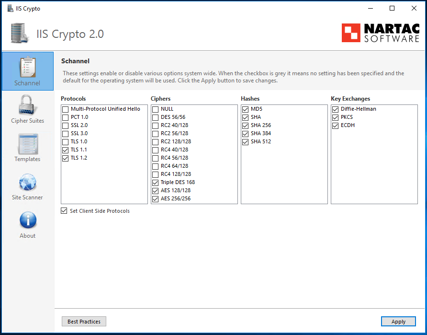Maximize the IIS Crypto window
Image resolution: width=427 pixels, height=335 pixels.
click(x=392, y=9)
